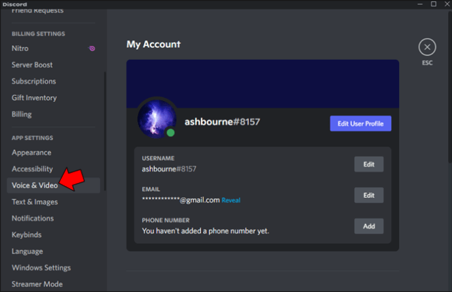Add a phone number

(x=369, y=226)
